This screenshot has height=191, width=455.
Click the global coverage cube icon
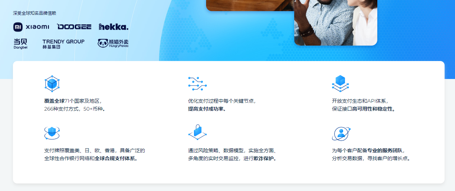[52, 84]
